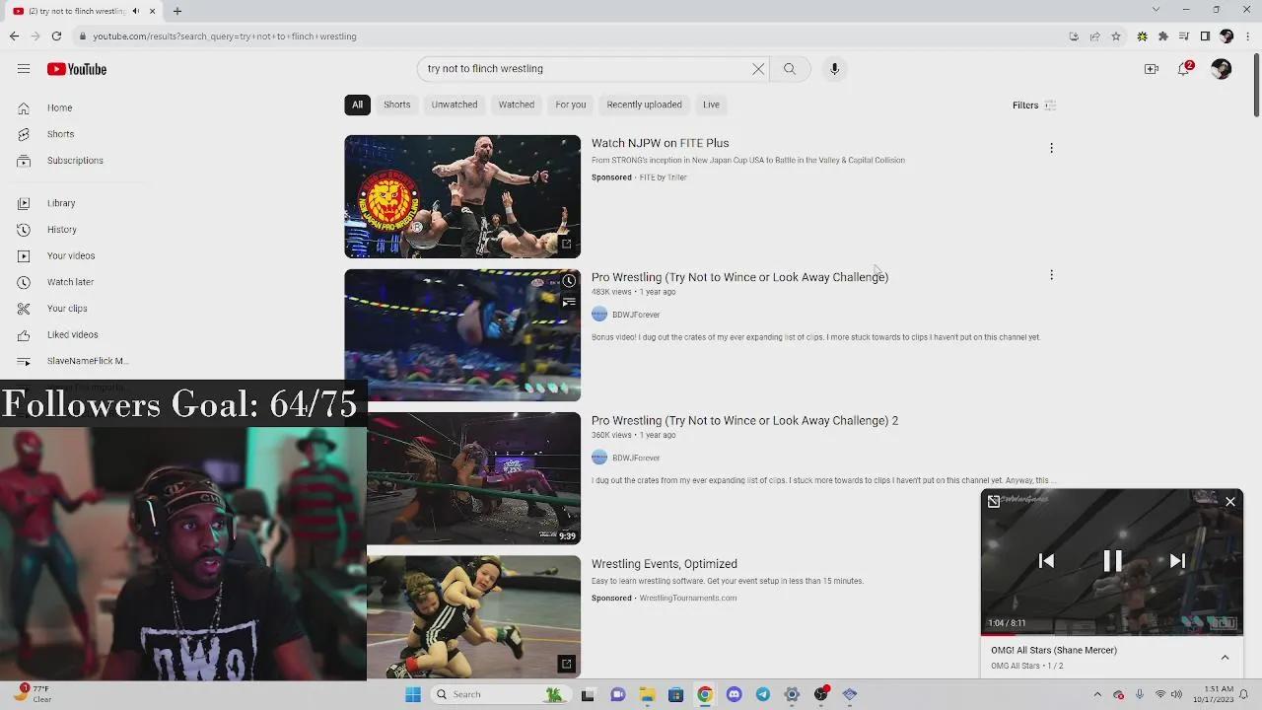This screenshot has height=710, width=1262.
Task: Open Shorts in the sidebar
Action: pyautogui.click(x=60, y=134)
